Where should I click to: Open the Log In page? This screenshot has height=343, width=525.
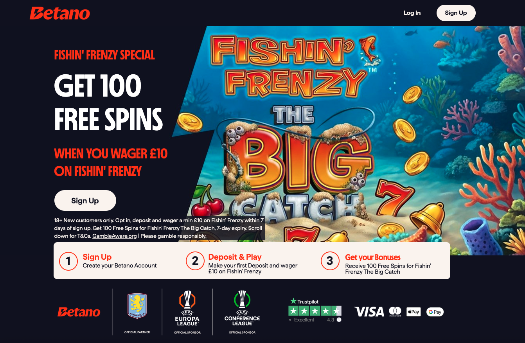click(x=412, y=13)
